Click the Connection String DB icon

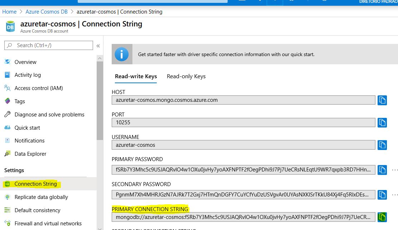tap(8, 184)
